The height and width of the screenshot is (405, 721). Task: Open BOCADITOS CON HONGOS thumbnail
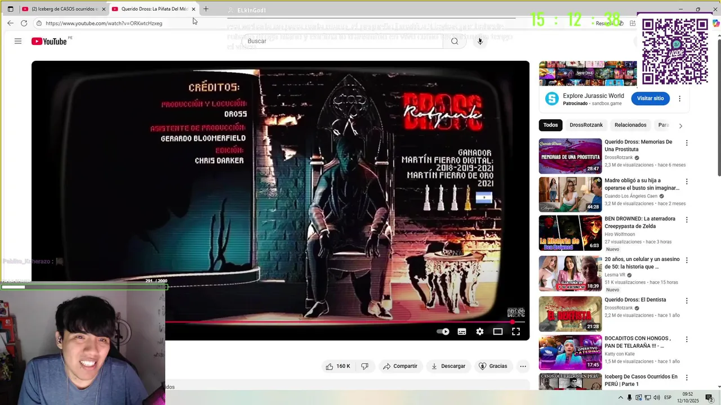[570, 353]
